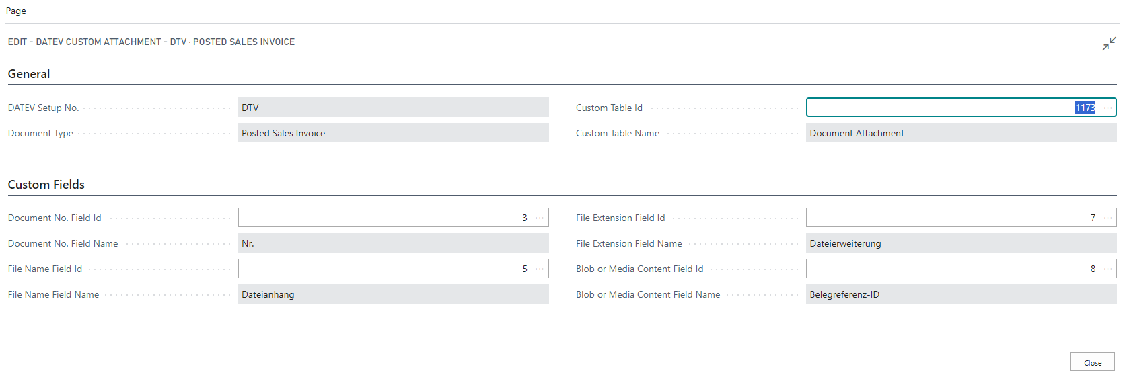Open lookup ellipsis for Document No. Field Id
Image resolution: width=1125 pixels, height=381 pixels.
coord(540,218)
